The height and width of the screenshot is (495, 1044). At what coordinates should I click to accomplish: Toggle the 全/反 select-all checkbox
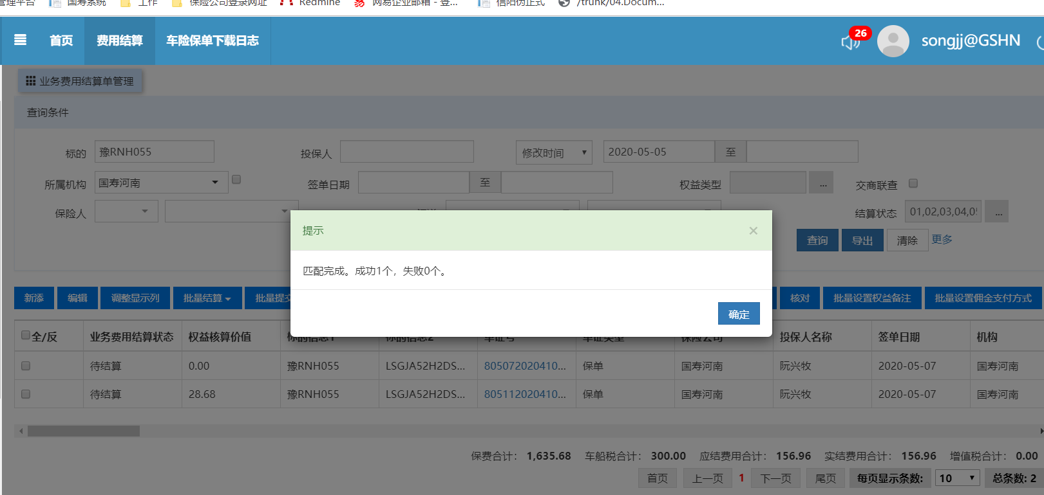[26, 335]
